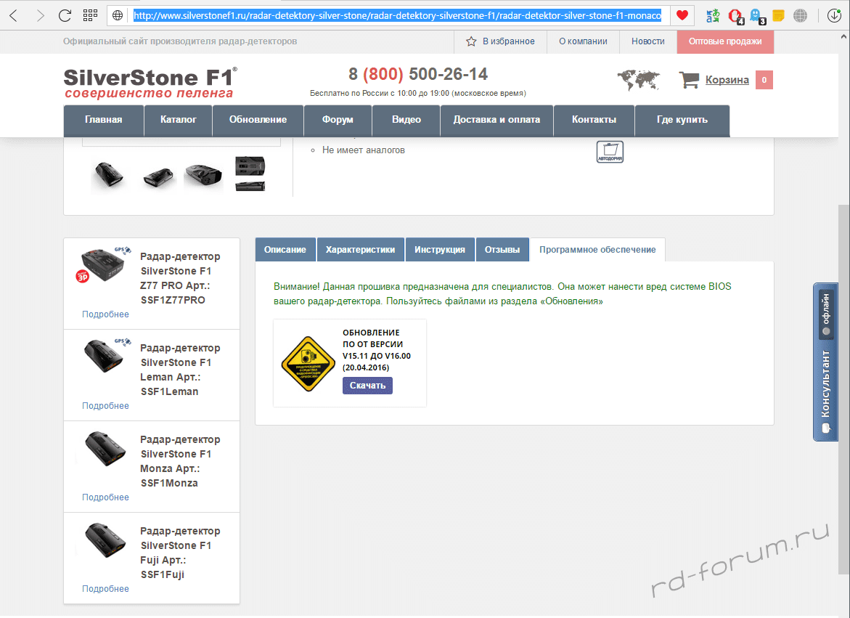This screenshot has width=850, height=618.
Task: Switch to the Характеристики tab
Action: (361, 249)
